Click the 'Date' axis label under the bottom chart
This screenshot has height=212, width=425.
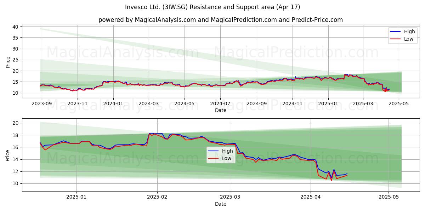pos(220,204)
